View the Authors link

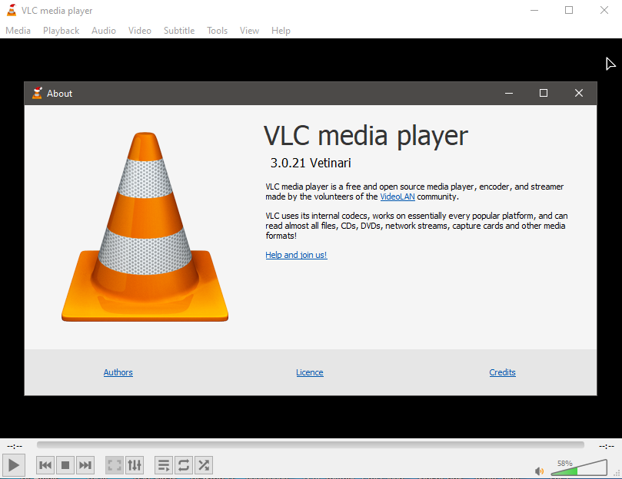pos(118,372)
